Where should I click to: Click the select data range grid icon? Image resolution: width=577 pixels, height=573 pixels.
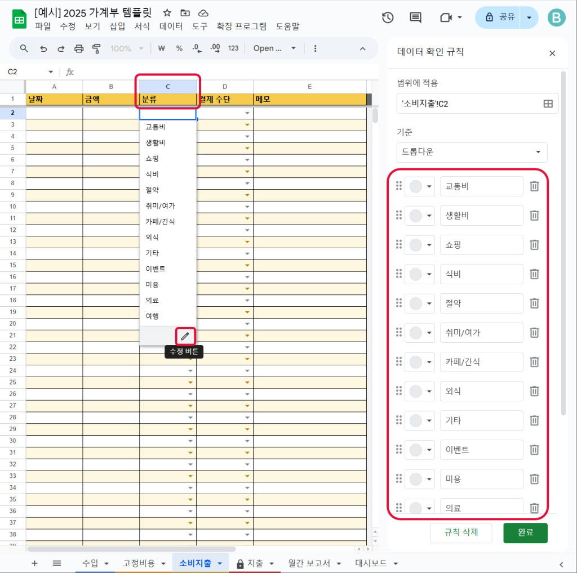[x=547, y=104]
